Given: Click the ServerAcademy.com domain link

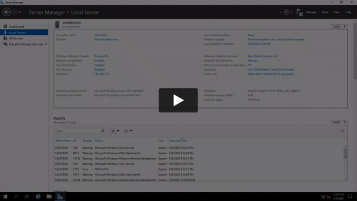Looking at the screenshot, I should coord(106,40).
